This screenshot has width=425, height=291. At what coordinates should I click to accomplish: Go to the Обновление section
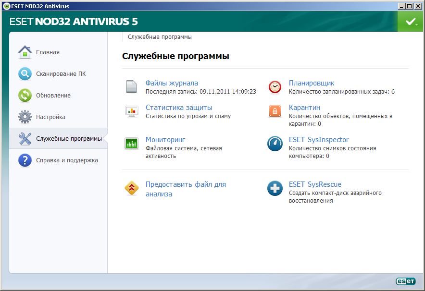tap(53, 95)
